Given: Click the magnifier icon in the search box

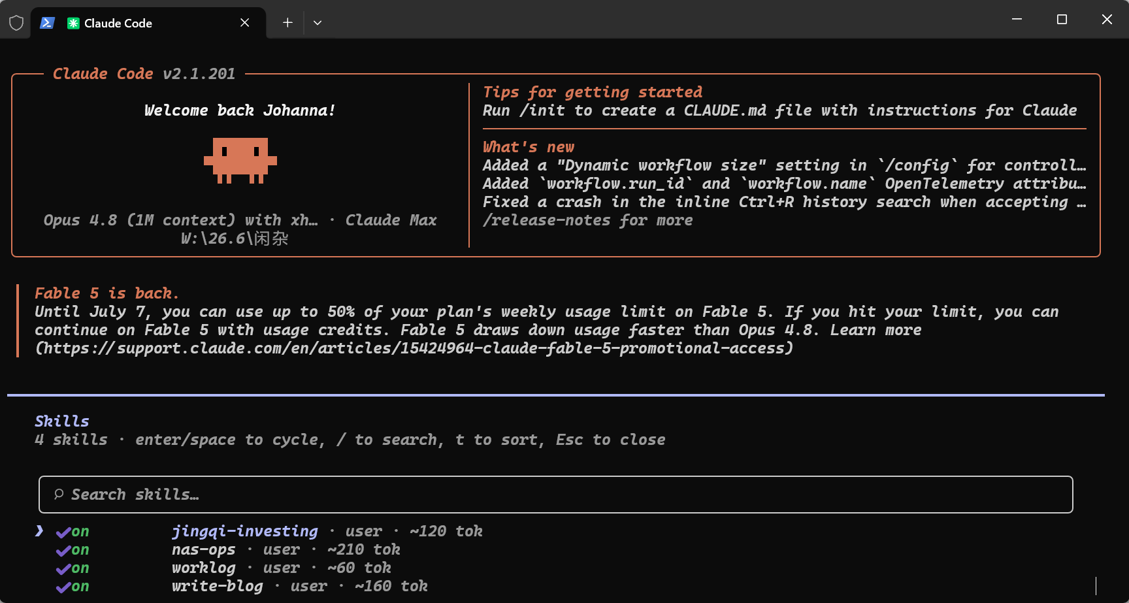Looking at the screenshot, I should (59, 495).
